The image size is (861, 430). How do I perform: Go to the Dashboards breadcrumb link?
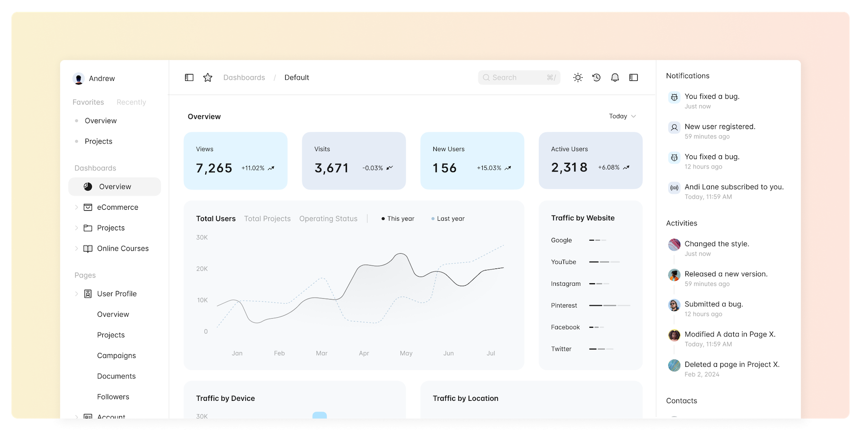tap(244, 77)
